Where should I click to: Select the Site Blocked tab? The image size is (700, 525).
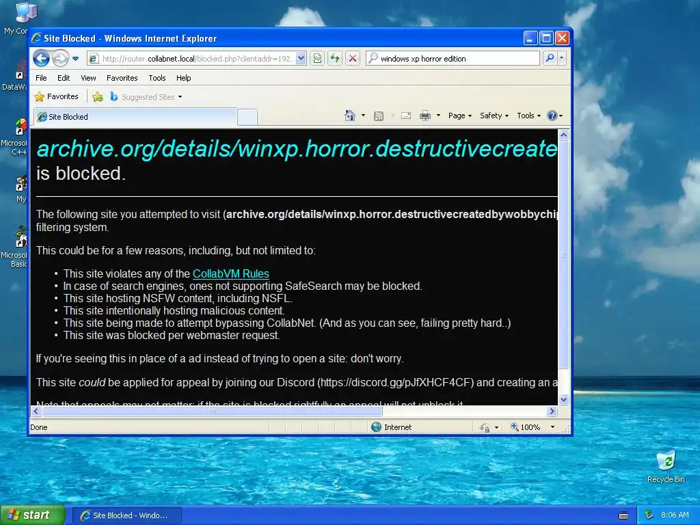coord(135,117)
